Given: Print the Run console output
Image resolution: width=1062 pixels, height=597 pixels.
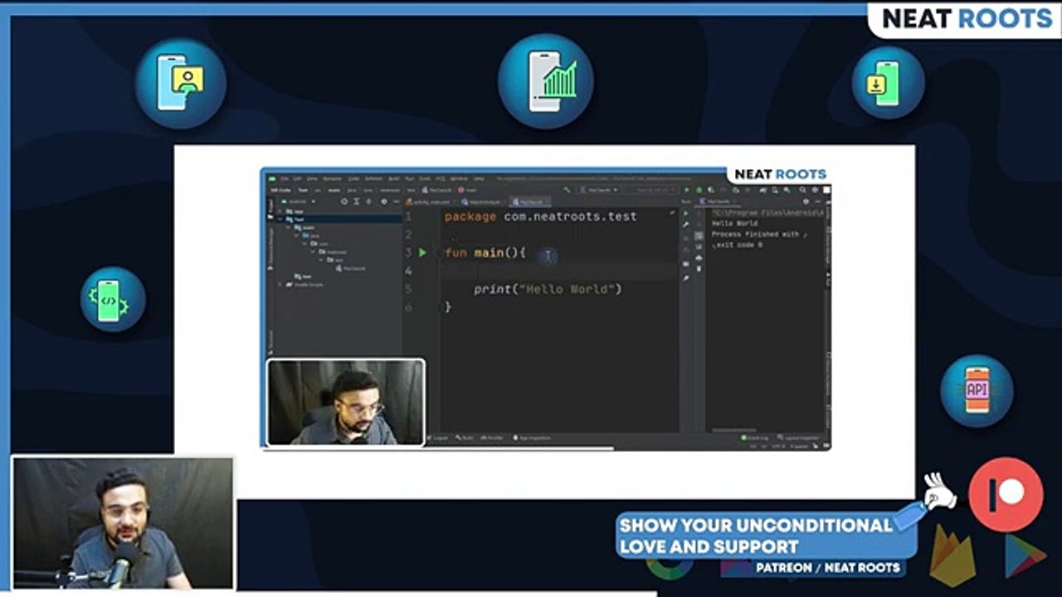Looking at the screenshot, I should 699,257.
